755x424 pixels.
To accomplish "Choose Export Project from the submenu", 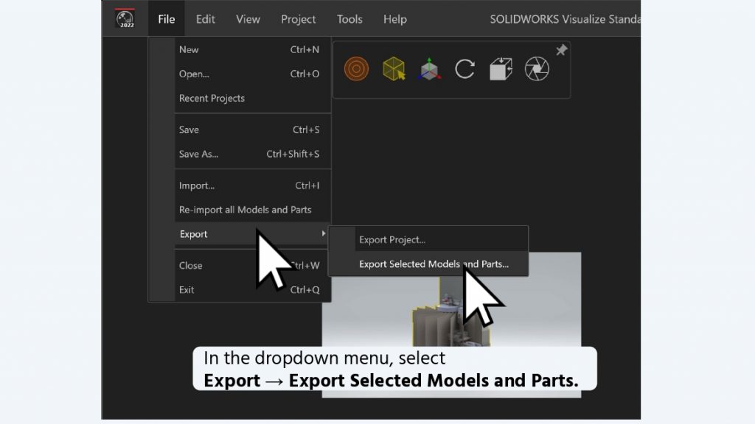I will click(x=392, y=239).
